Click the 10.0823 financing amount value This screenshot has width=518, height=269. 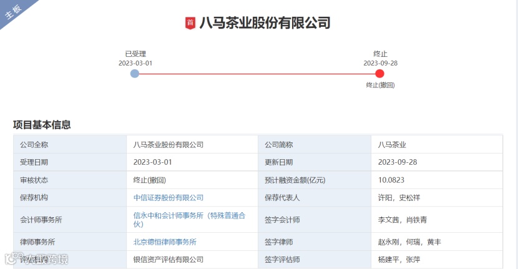[x=391, y=180]
